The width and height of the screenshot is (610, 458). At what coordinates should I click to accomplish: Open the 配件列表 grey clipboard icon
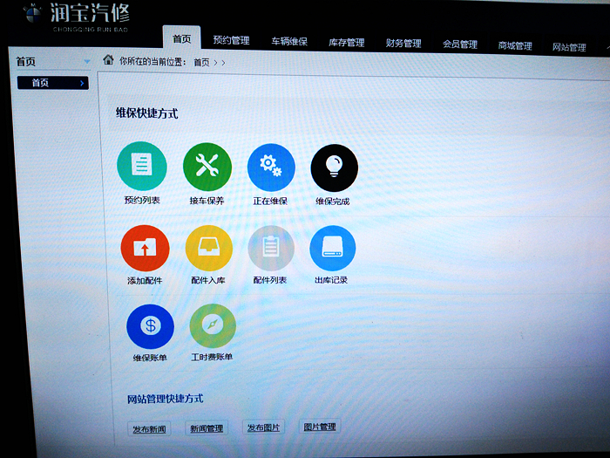[271, 248]
